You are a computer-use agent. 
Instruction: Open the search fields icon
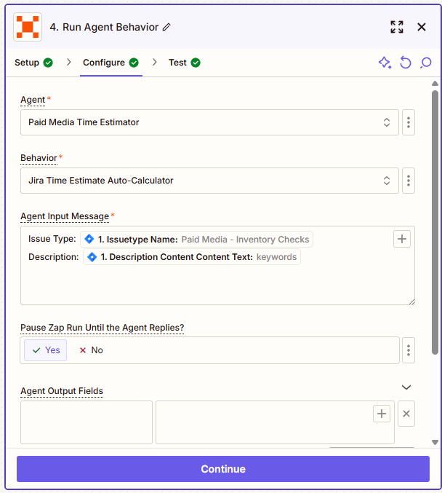click(x=426, y=63)
